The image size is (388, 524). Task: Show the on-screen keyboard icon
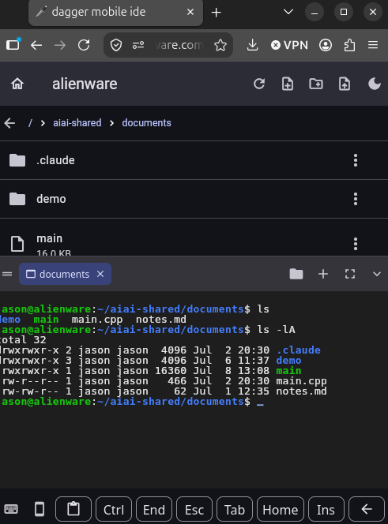(11, 509)
